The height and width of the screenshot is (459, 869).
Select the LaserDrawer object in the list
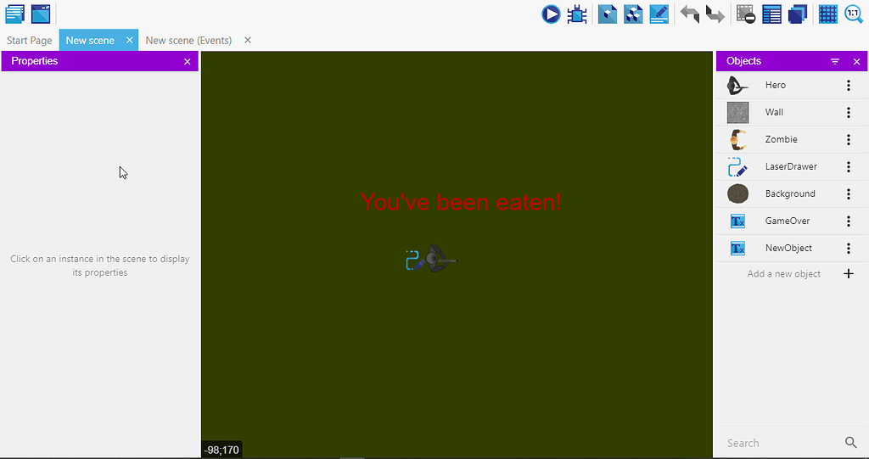tap(790, 167)
